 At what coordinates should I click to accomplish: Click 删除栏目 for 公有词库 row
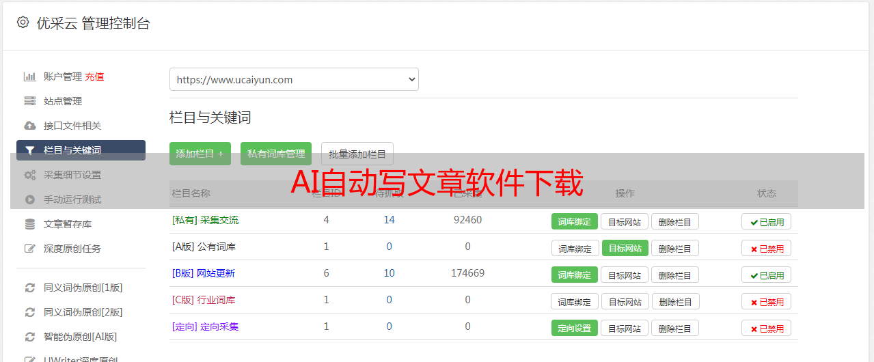tap(674, 248)
